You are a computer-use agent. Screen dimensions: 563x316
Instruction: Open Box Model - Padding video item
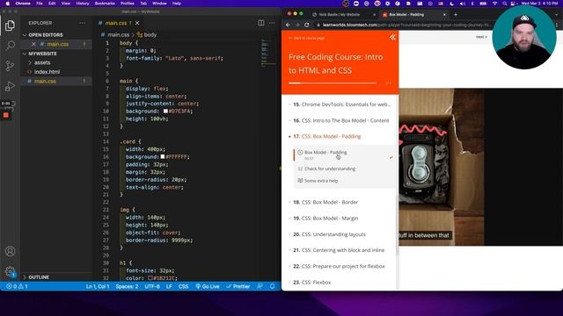(x=325, y=153)
